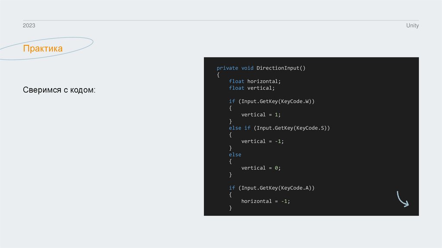Click the "Практика" slide title

coord(43,48)
